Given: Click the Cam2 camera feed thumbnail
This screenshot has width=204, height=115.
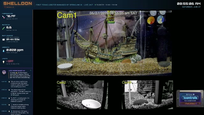Looking at the screenshot, I should [82, 95].
